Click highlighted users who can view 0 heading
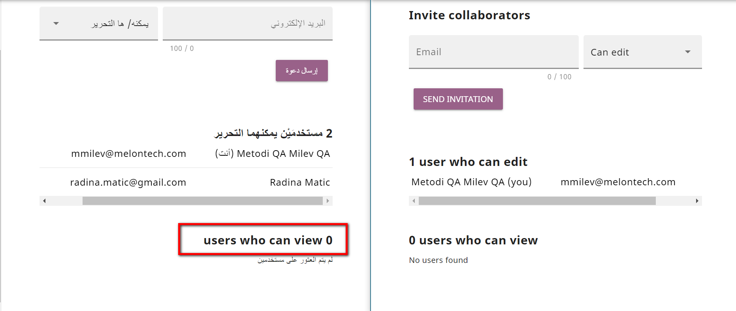736x311 pixels. [268, 240]
